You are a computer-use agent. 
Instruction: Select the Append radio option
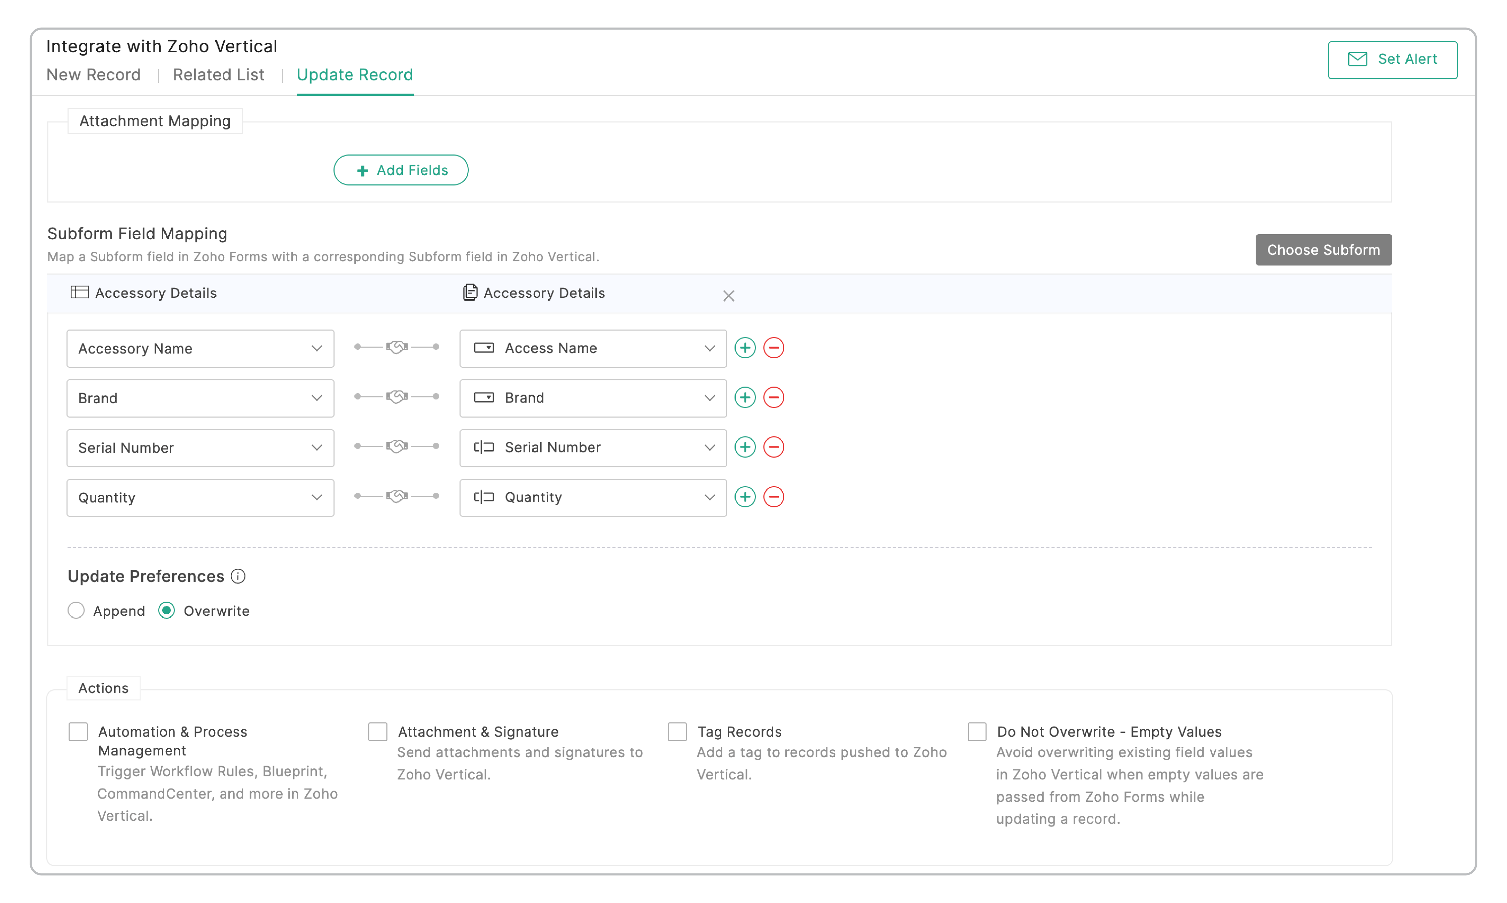[x=76, y=610]
